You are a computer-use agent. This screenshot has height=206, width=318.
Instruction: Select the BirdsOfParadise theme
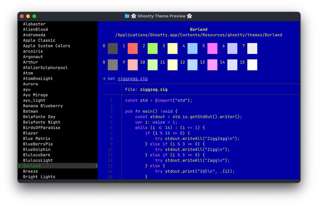(x=42, y=128)
